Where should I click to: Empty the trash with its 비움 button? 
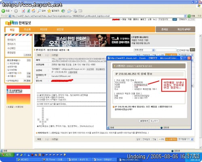(x=29, y=77)
